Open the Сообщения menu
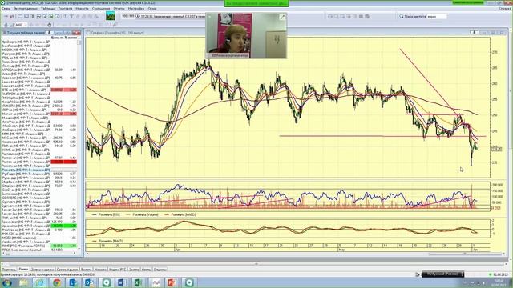 coord(101,9)
